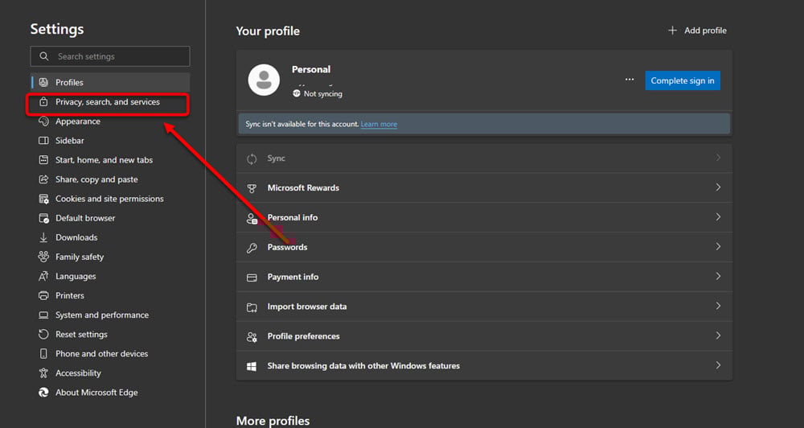Select Default browser in sidebar
This screenshot has width=804, height=428.
(109, 218)
